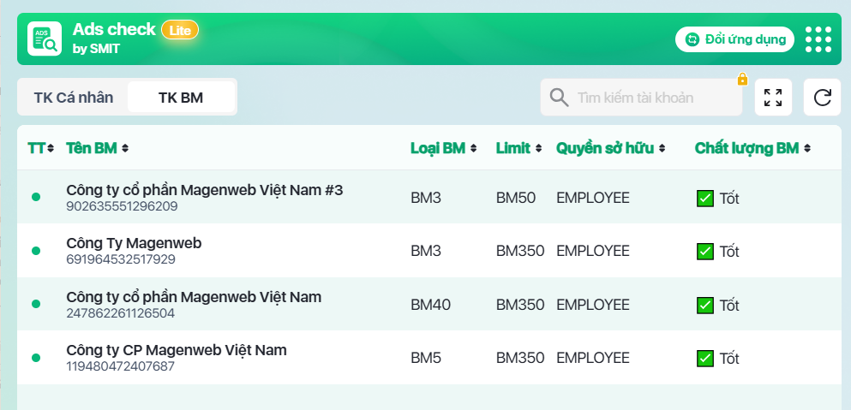Click the Ads check app logo icon

tap(45, 39)
